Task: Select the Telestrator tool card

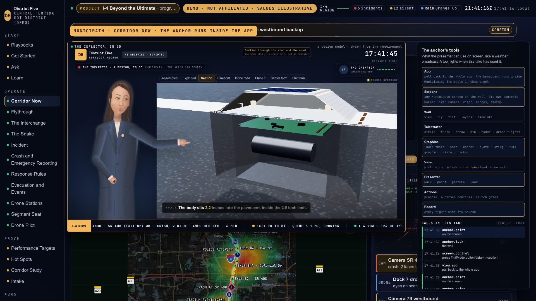Action: click(x=473, y=129)
